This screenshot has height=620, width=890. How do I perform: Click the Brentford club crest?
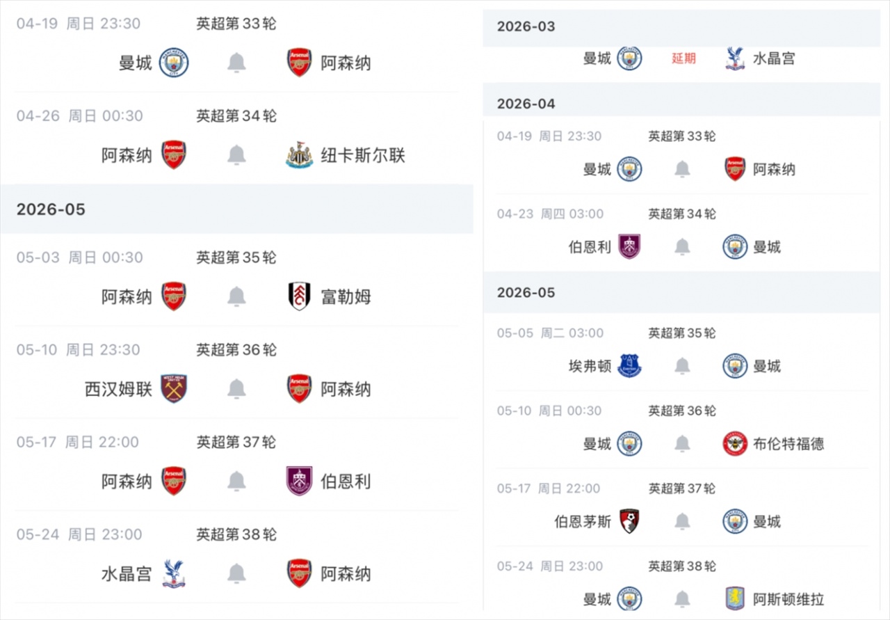735,444
